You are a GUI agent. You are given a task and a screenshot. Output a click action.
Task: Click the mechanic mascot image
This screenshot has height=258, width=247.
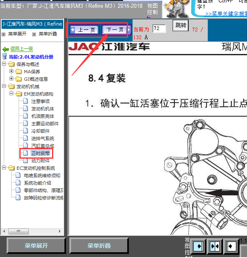pos(177,9)
